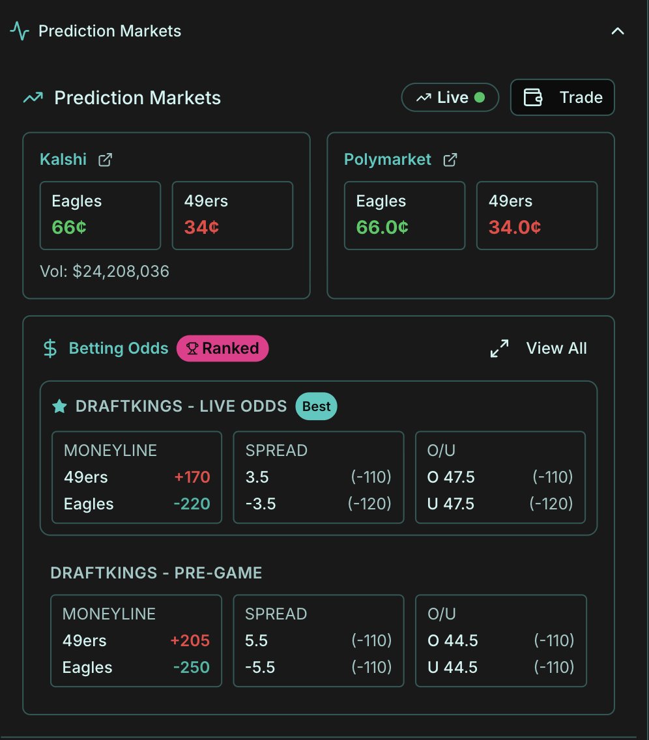Select pre-game moneyline Eagles -250
Screen dimensions: 649x740
[x=136, y=668]
